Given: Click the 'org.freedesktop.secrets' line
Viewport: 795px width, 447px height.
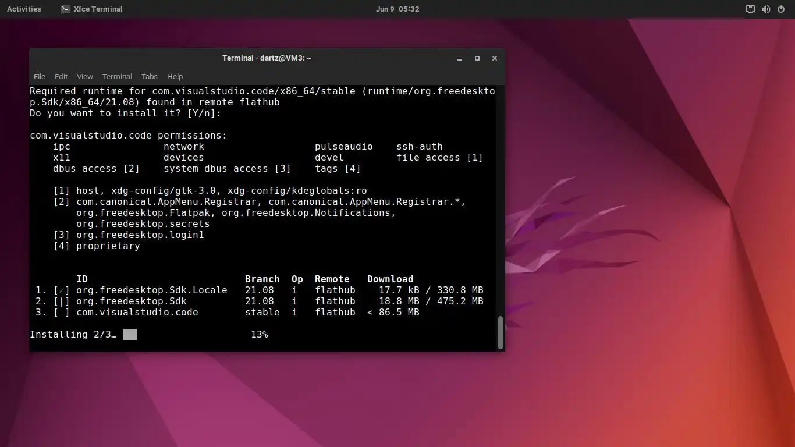Looking at the screenshot, I should tap(143, 223).
